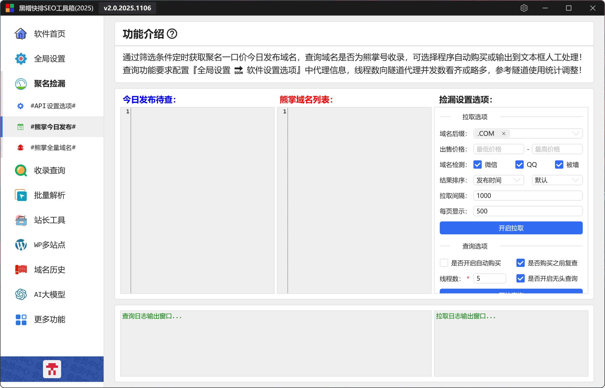Click the 开启拉取 button

click(x=511, y=228)
